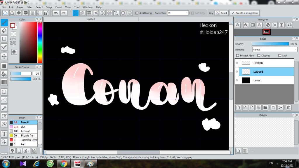This screenshot has width=299, height=168.
Task: Open the Snap menu
Action: (x=49, y=7)
